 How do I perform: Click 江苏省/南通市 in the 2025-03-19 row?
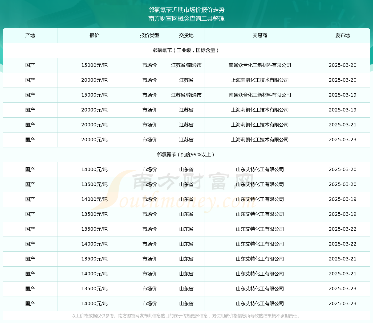186,95
